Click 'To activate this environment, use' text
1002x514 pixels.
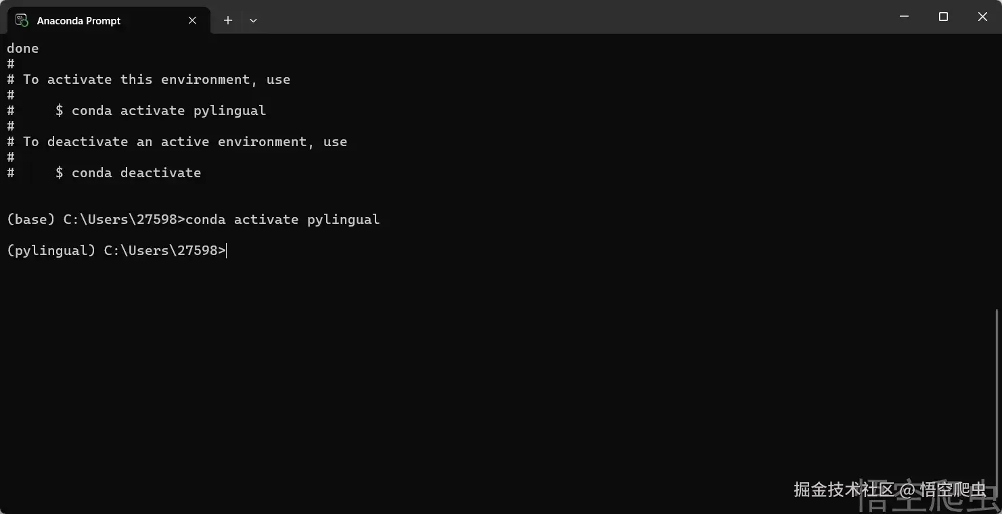(156, 80)
